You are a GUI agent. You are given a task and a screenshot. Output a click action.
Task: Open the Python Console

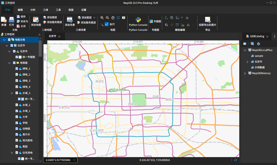pyautogui.click(x=138, y=21)
